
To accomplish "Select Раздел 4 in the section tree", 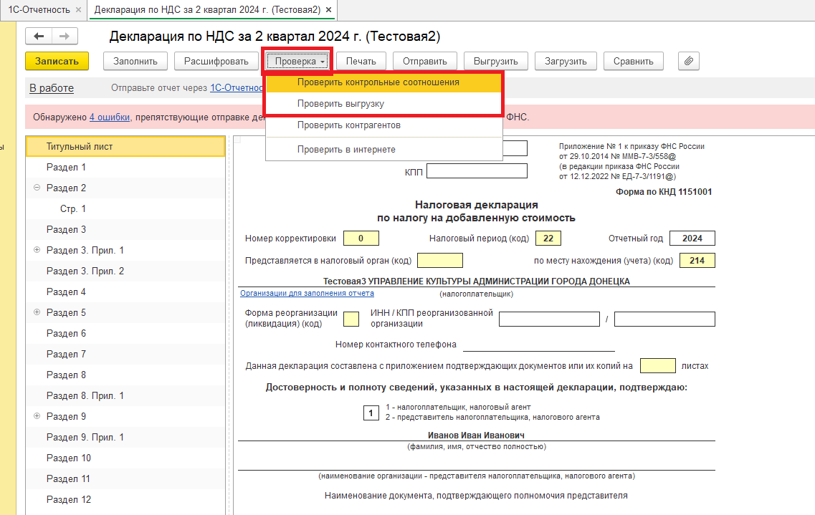I will coord(125,292).
